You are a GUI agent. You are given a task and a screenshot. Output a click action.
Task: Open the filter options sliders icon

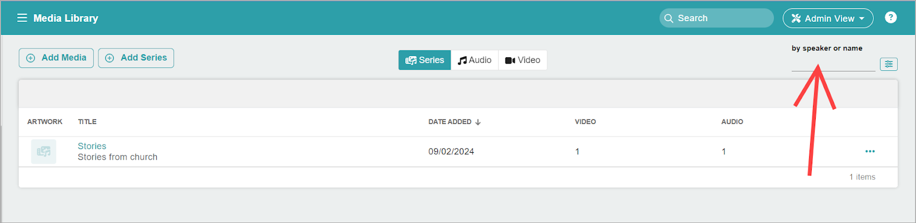click(889, 64)
